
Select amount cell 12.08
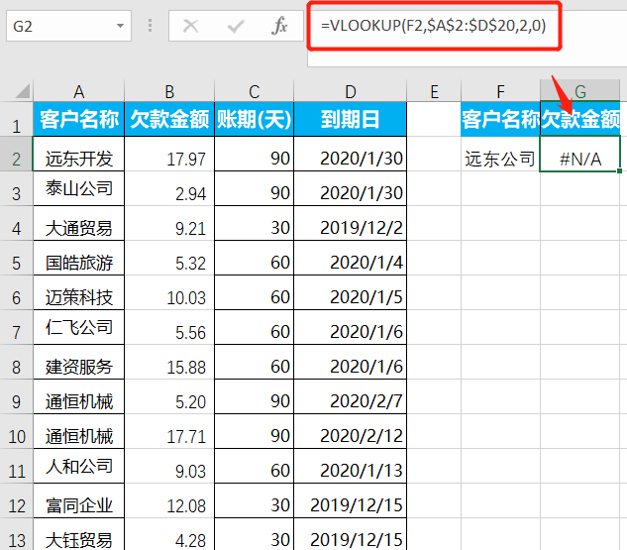169,500
